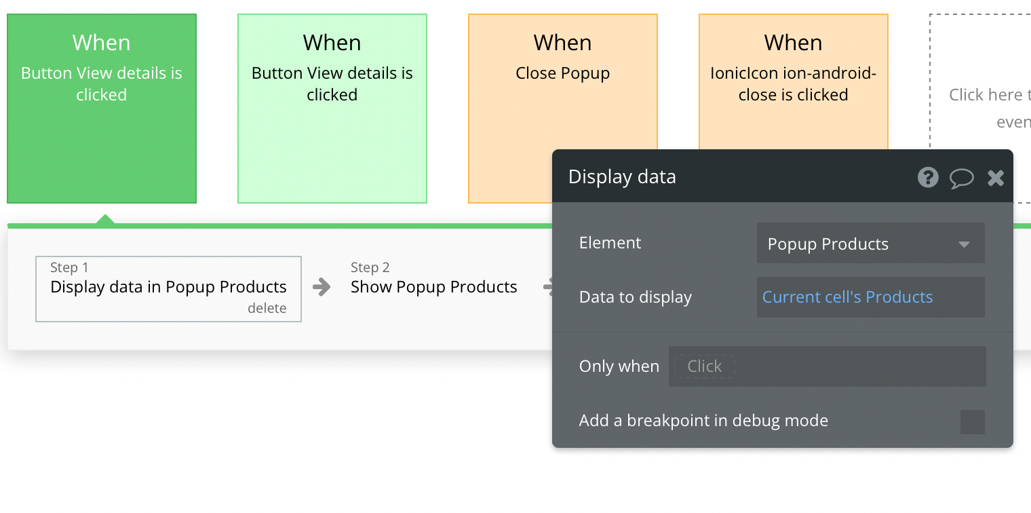Viewport: 1031px width, 513px height.
Task: Click the dashed box to add an event
Action: (x=980, y=81)
